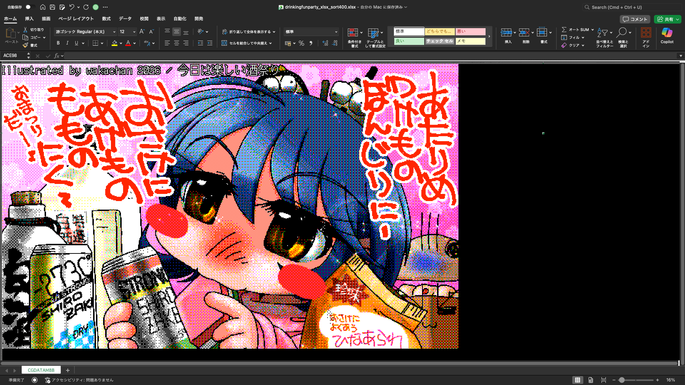
Task: Click the コメント button
Action: [x=635, y=19]
